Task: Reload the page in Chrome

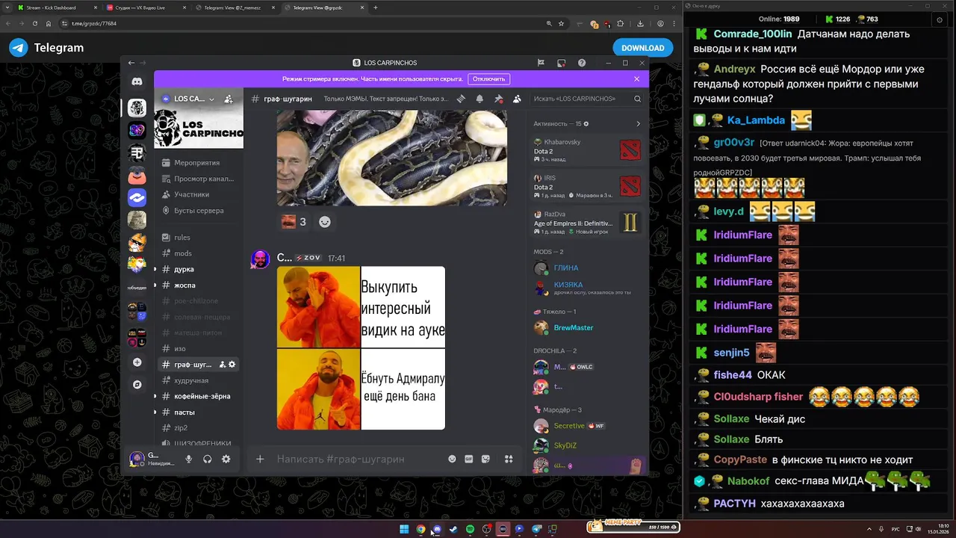Action: point(35,23)
